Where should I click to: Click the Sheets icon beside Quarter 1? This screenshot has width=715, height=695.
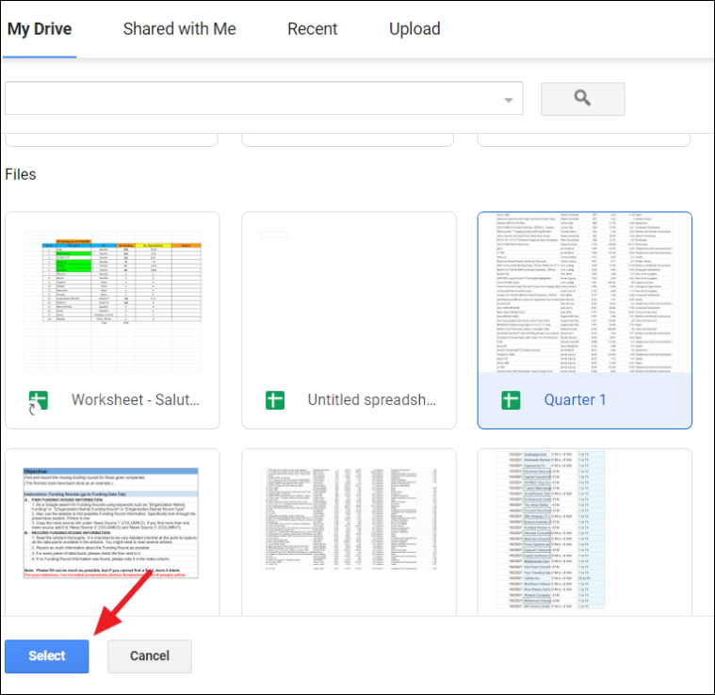pos(511,400)
